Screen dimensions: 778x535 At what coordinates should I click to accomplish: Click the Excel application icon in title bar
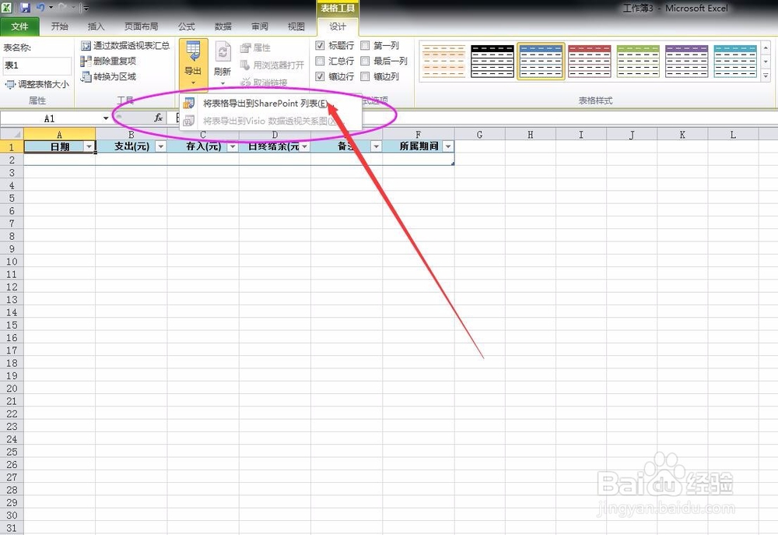tap(7, 8)
